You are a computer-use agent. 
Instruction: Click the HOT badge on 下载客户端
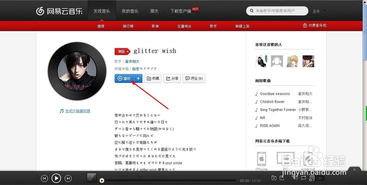196,9
